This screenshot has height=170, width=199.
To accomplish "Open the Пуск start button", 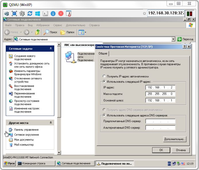I will [x=9, y=163].
